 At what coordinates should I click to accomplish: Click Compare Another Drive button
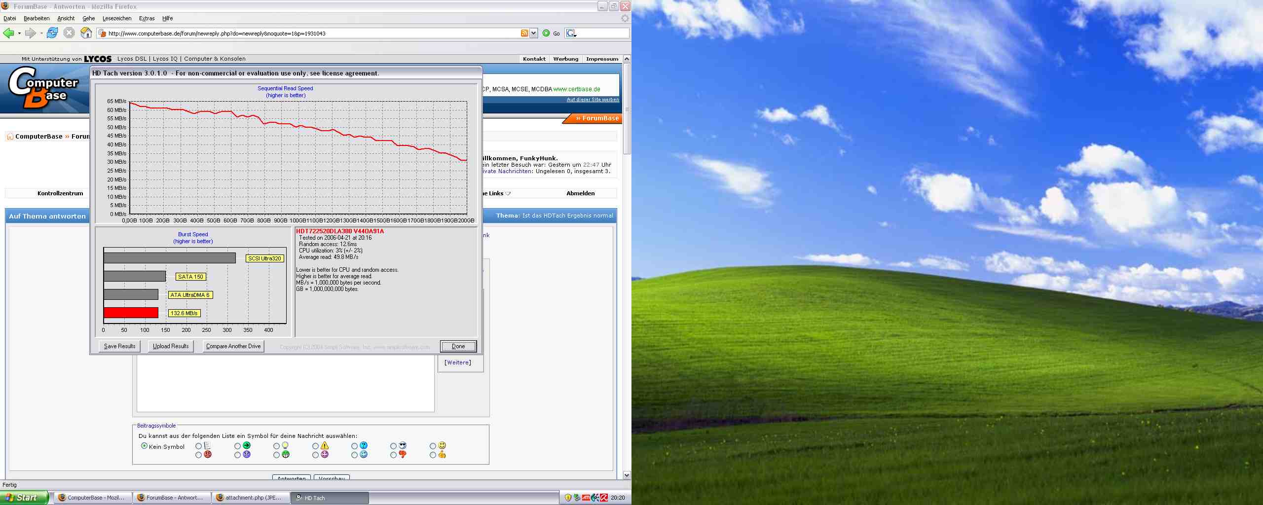pyautogui.click(x=233, y=346)
